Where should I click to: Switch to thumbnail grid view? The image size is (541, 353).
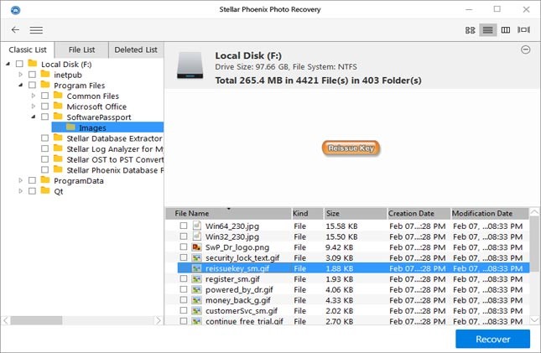point(470,30)
